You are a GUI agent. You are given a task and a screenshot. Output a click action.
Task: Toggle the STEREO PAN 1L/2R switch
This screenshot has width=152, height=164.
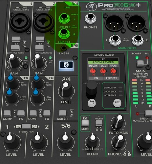pyautogui.click(x=26, y=127)
